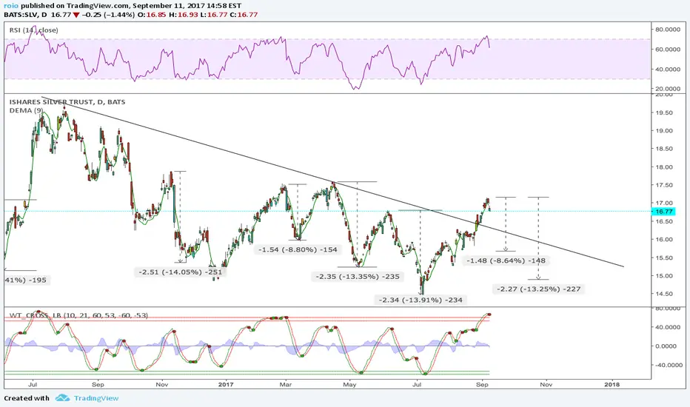Click the BATS:SLV, D symbol text
The width and height of the screenshot is (690, 407).
pyautogui.click(x=25, y=15)
